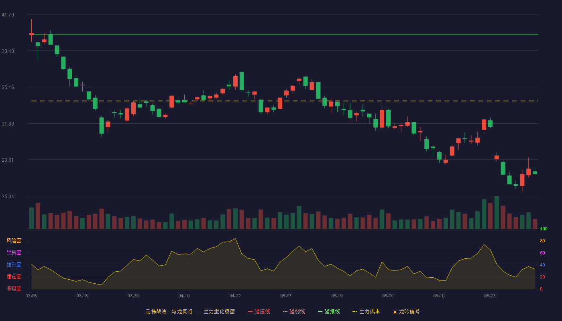Toggle the 主力成本 legend item

366,311
